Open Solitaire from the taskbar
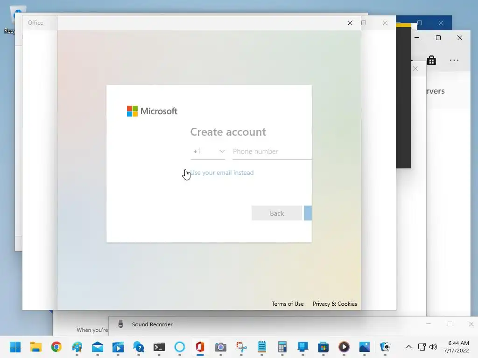Screen dimensions: 478x358 [x=385, y=347]
